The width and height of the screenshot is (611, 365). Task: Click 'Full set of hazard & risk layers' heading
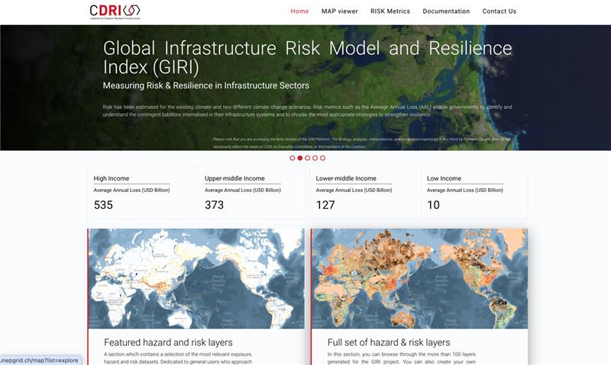[389, 342]
